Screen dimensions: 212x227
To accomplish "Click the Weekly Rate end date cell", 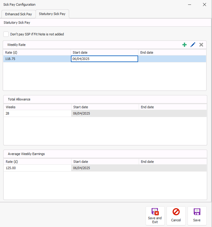I will (172, 59).
